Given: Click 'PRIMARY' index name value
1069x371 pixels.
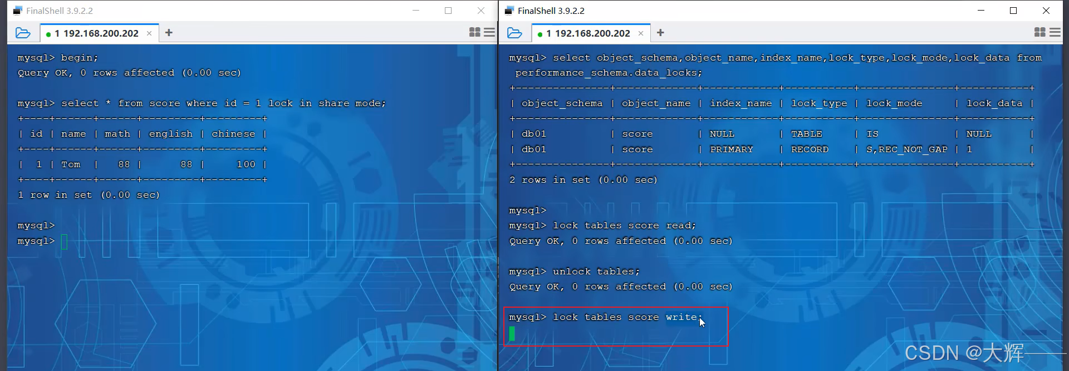Looking at the screenshot, I should (x=732, y=149).
